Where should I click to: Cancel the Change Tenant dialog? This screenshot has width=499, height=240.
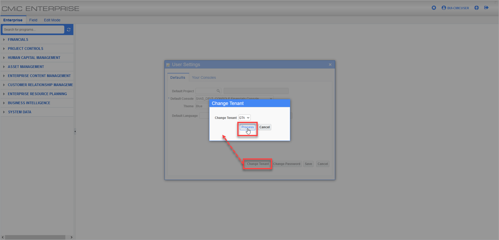[264, 127]
